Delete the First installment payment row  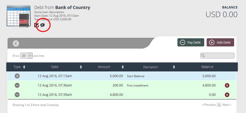(227, 85)
